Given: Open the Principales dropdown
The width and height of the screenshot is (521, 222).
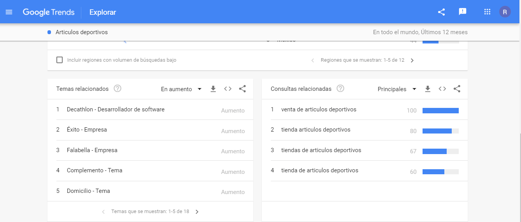Looking at the screenshot, I should pos(397,89).
